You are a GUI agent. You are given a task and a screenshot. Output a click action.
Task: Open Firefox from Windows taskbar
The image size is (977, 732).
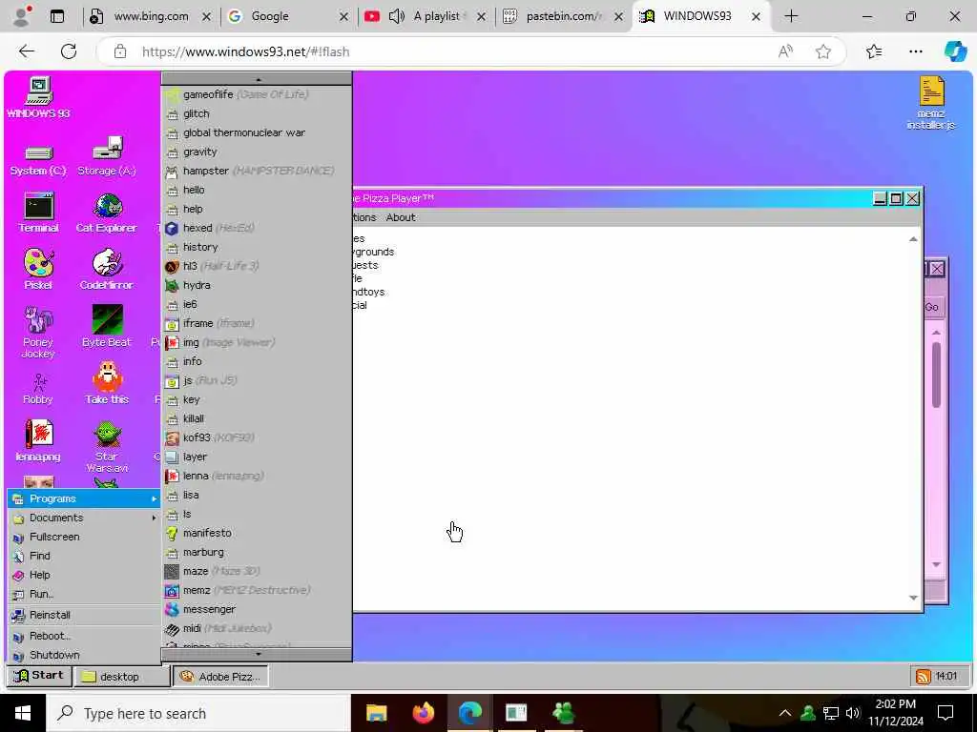(424, 713)
